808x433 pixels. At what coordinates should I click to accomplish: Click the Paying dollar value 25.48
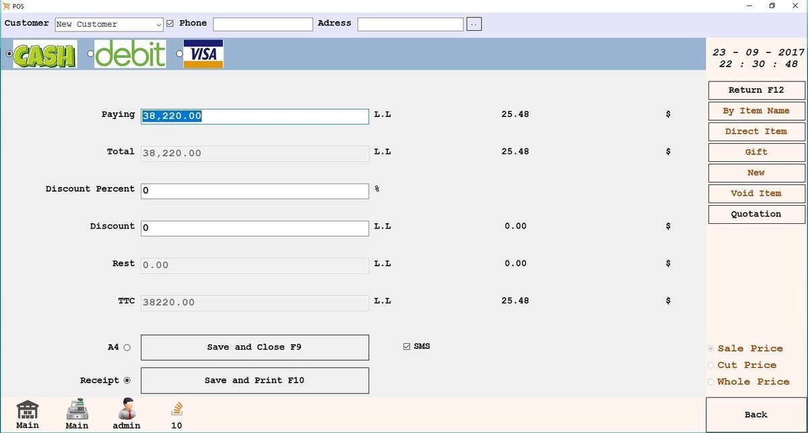(x=515, y=114)
